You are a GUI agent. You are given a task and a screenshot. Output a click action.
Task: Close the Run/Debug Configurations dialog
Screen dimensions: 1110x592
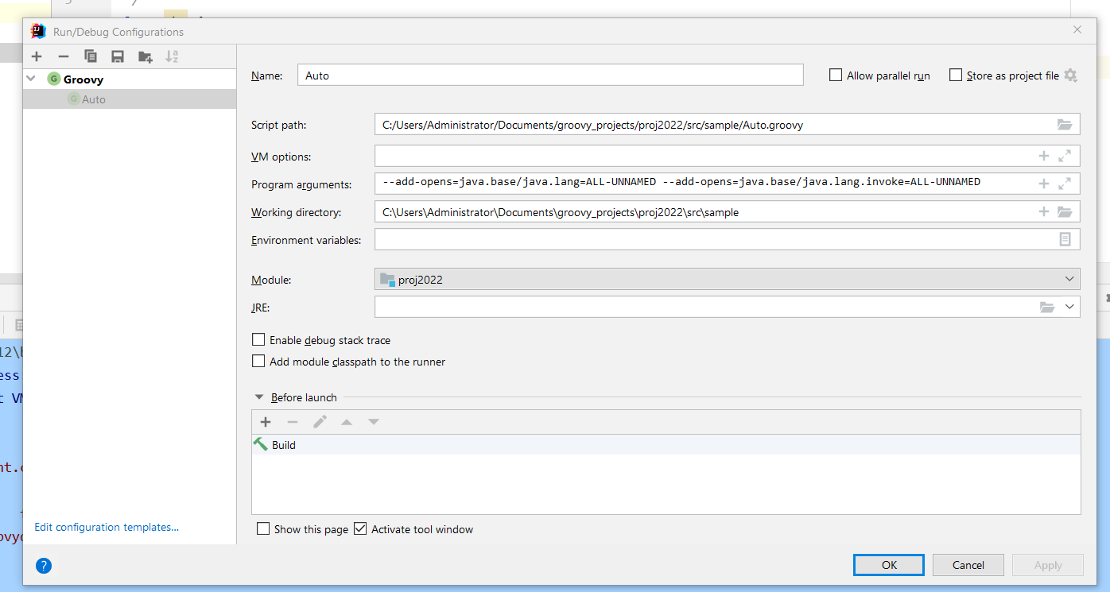pos(1077,30)
